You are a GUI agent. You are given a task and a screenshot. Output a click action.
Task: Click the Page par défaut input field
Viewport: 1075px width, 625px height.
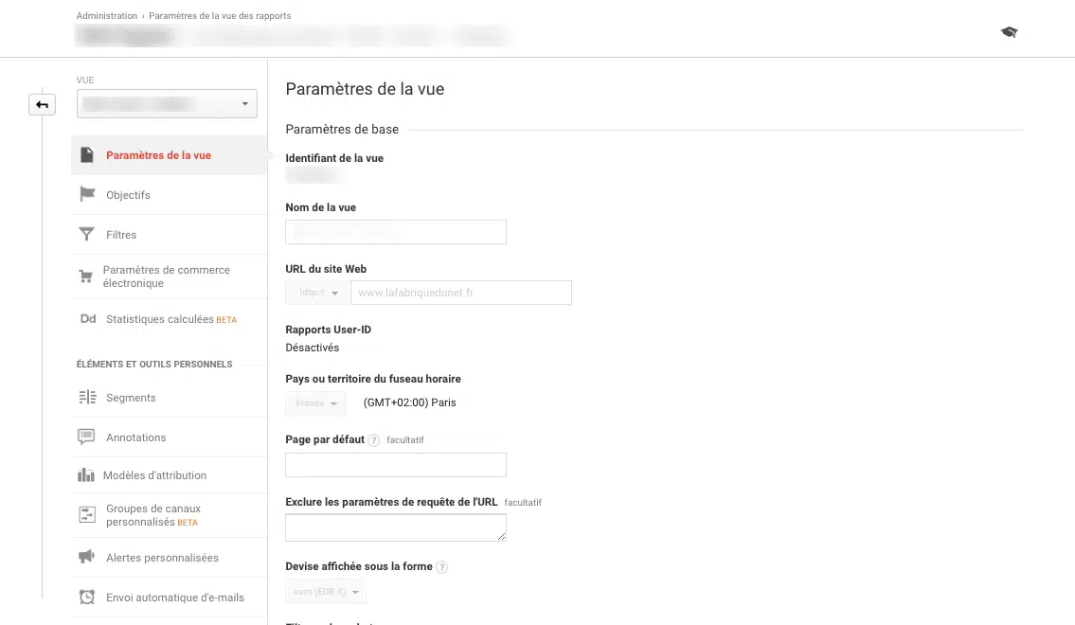pyautogui.click(x=395, y=465)
